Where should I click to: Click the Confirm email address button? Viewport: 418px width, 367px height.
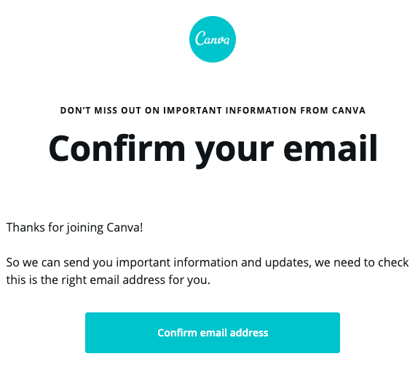click(x=213, y=333)
